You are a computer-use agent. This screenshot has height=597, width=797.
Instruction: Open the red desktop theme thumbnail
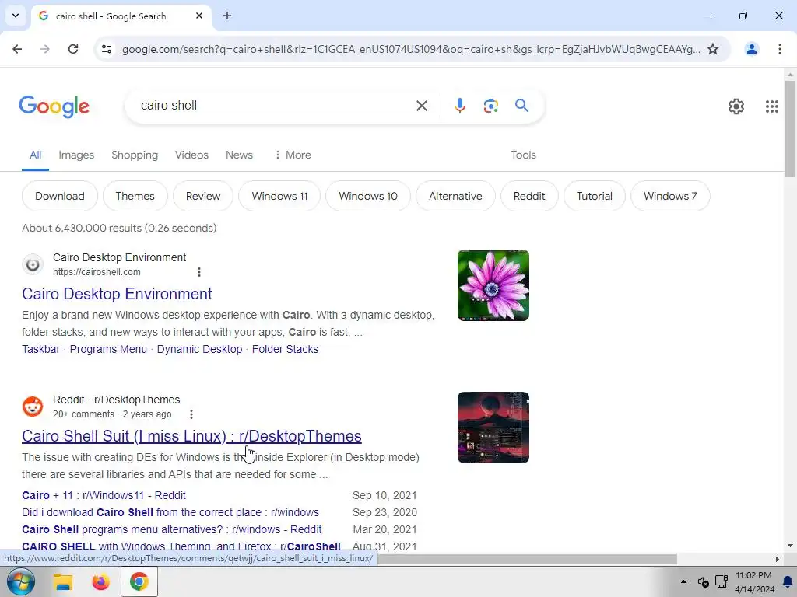493,428
